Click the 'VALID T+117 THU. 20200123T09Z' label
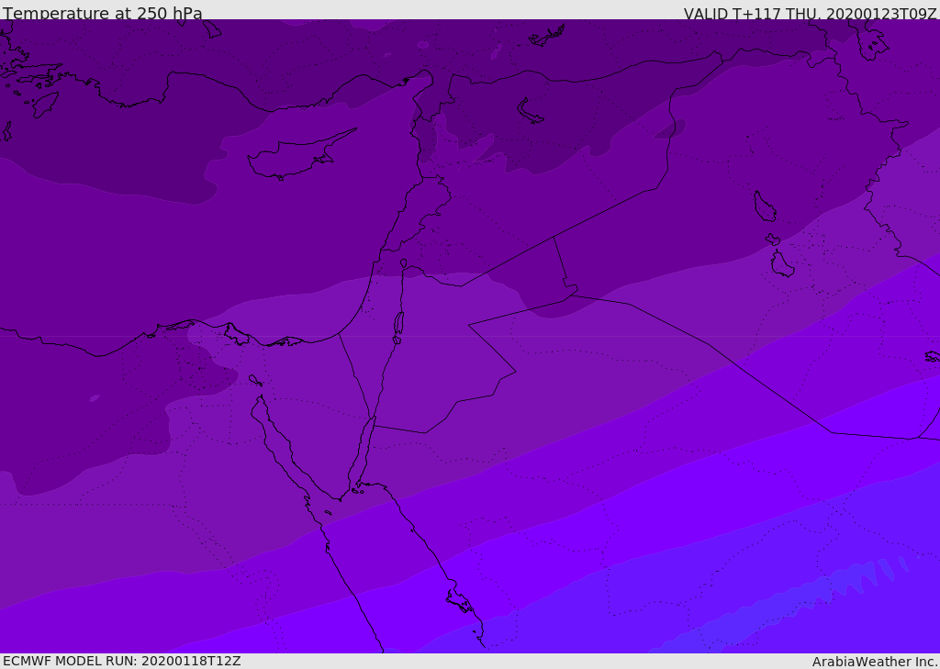Screen dimensions: 940x669 pyautogui.click(x=810, y=14)
